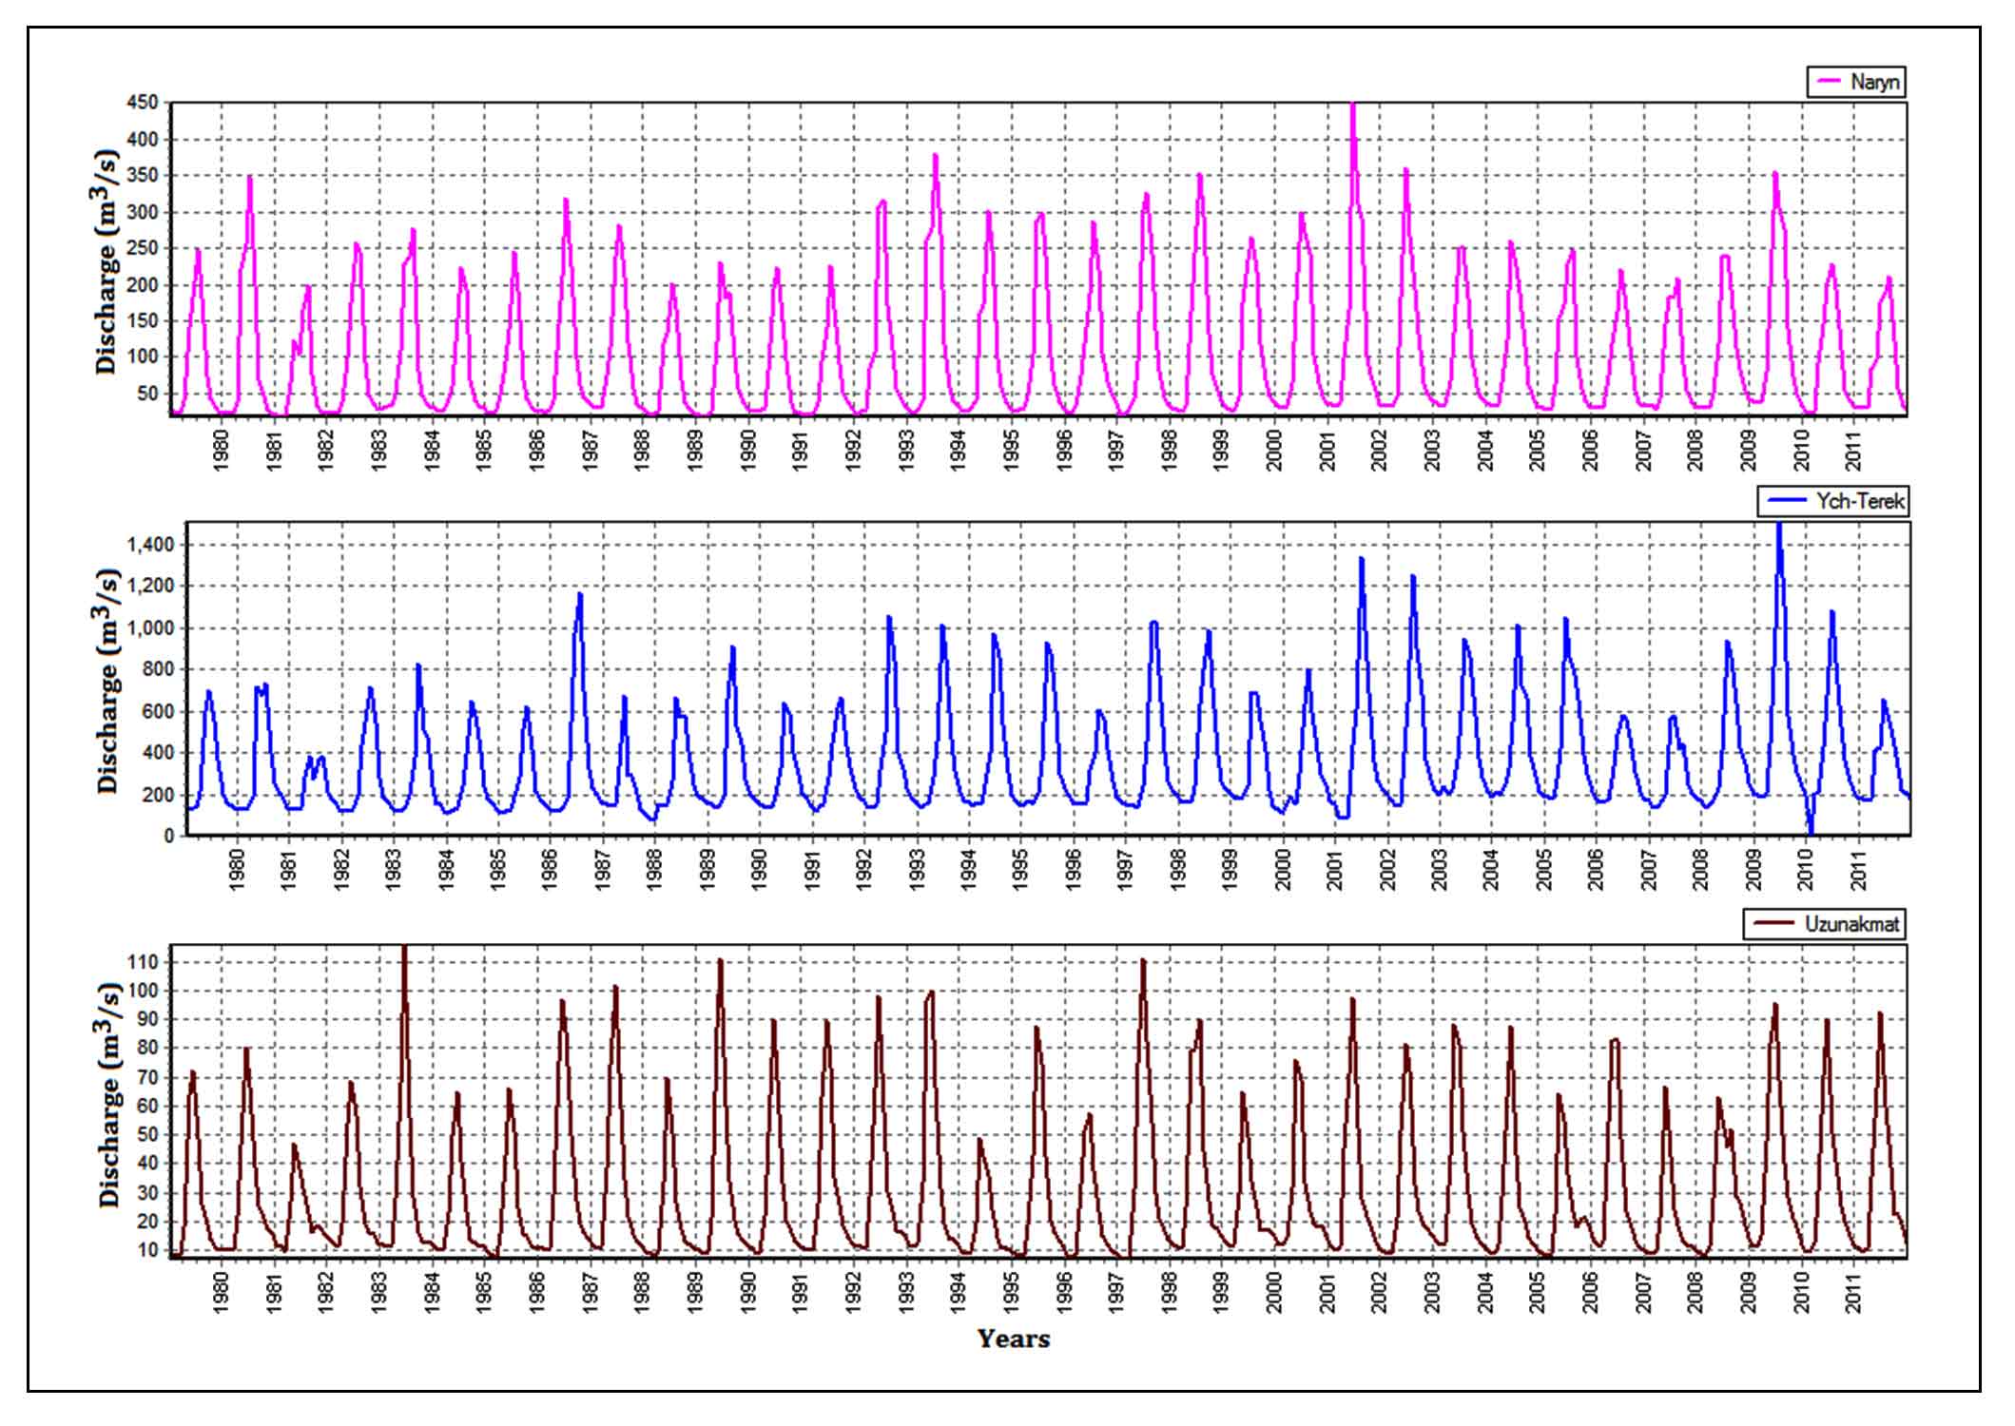The image size is (2015, 1426).
Task: Click the 1,400 y-axis tick label
Action: pos(150,545)
